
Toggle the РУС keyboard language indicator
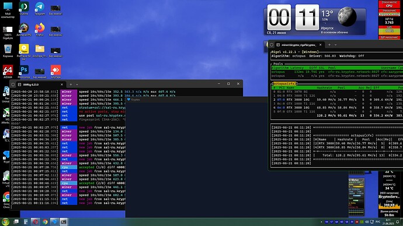(378, 222)
